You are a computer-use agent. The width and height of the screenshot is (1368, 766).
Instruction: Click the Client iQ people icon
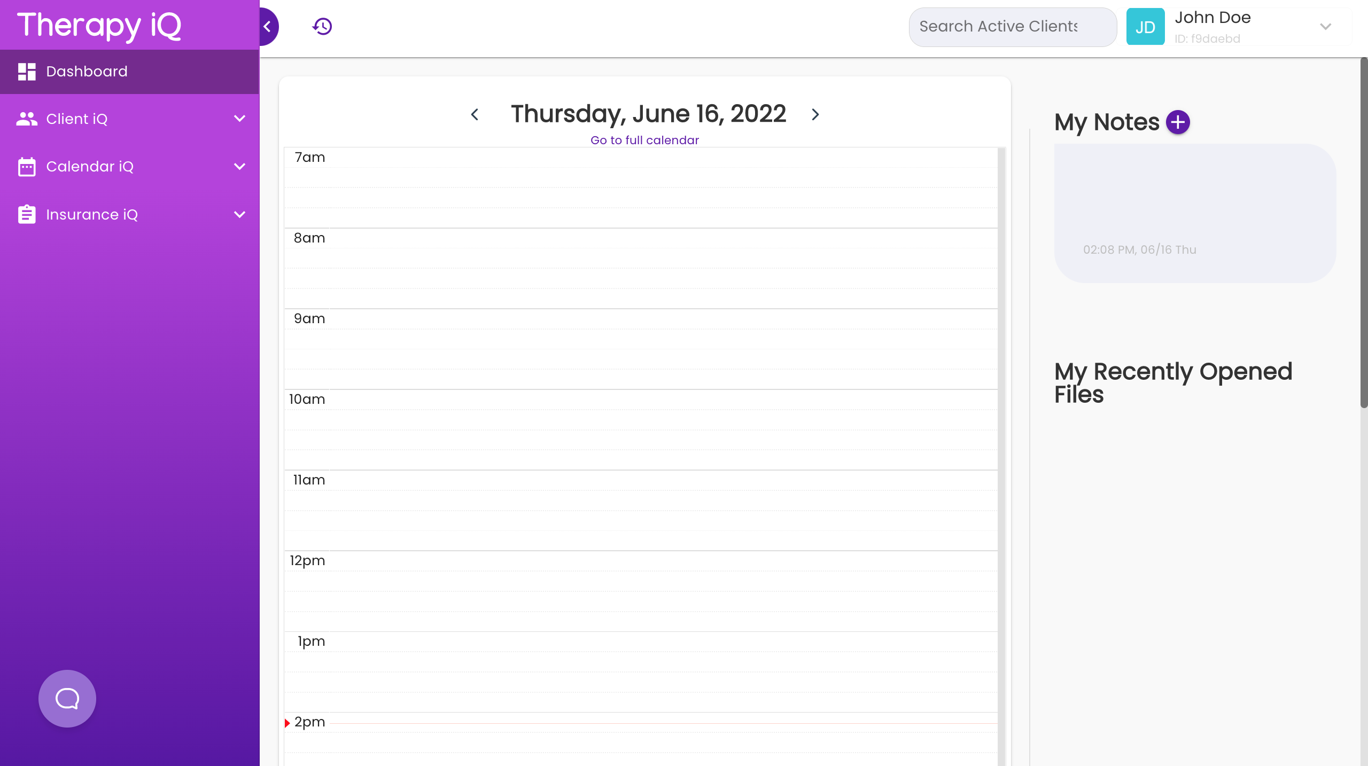tap(27, 119)
